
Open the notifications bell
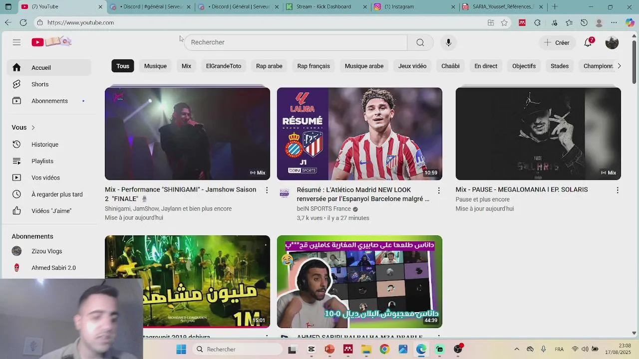pos(588,42)
